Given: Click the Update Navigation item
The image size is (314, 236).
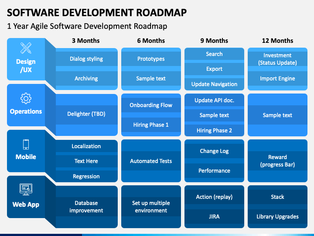Looking at the screenshot, I should 214,84.
